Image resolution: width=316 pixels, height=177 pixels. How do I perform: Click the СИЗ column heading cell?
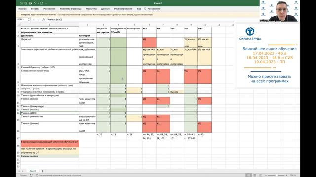click(205, 30)
